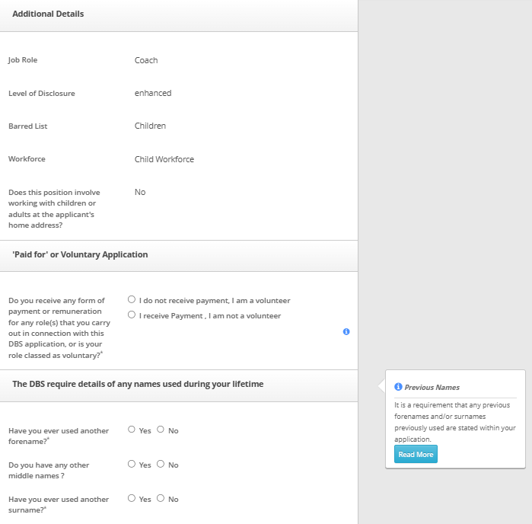Pick Yes for used another surname
This screenshot has width=532, height=524.
[x=132, y=499]
